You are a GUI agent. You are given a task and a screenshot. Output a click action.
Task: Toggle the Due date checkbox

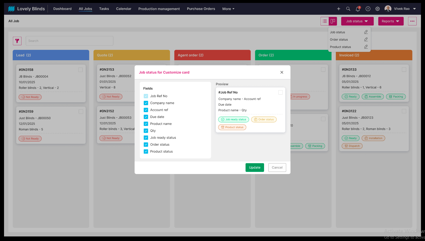146,117
